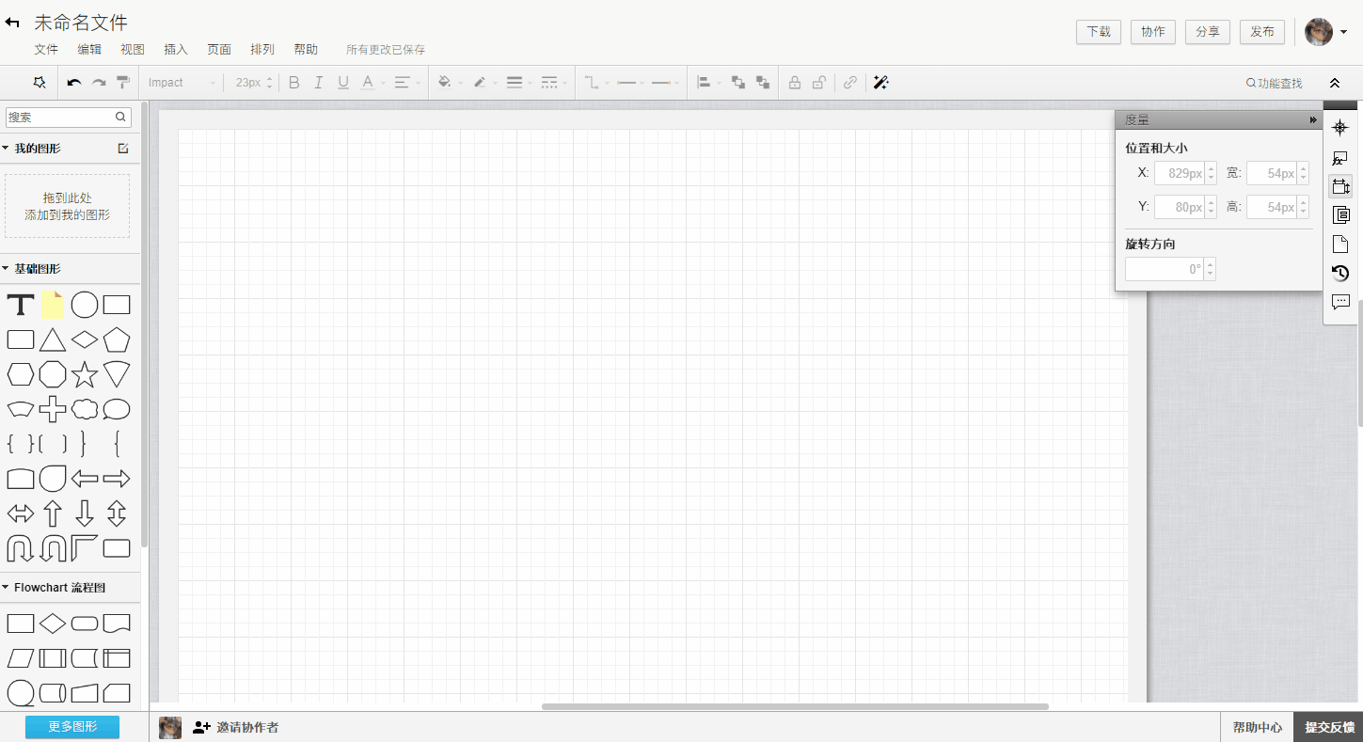Choose the flowchart Decision diamond shape
This screenshot has height=742, width=1363.
click(x=53, y=623)
